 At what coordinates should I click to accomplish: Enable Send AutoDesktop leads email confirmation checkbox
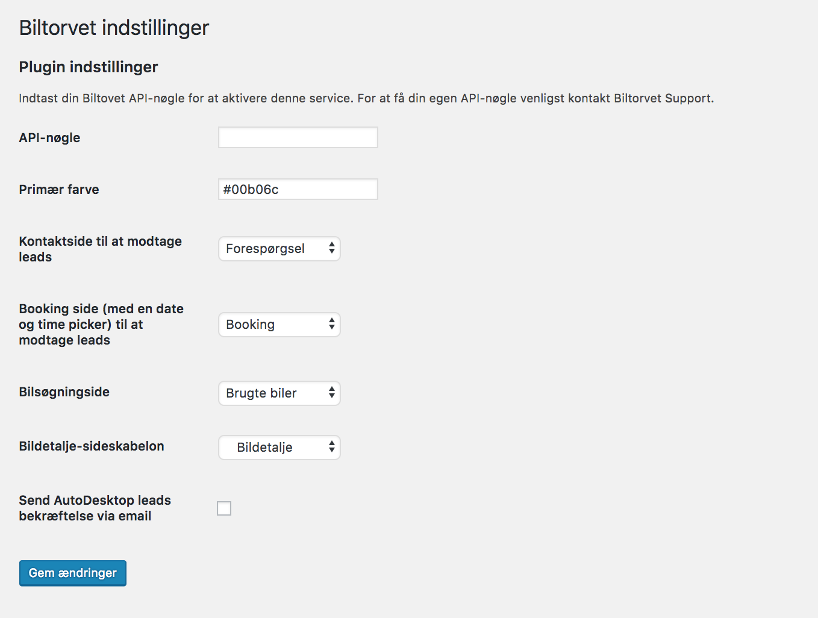(224, 508)
